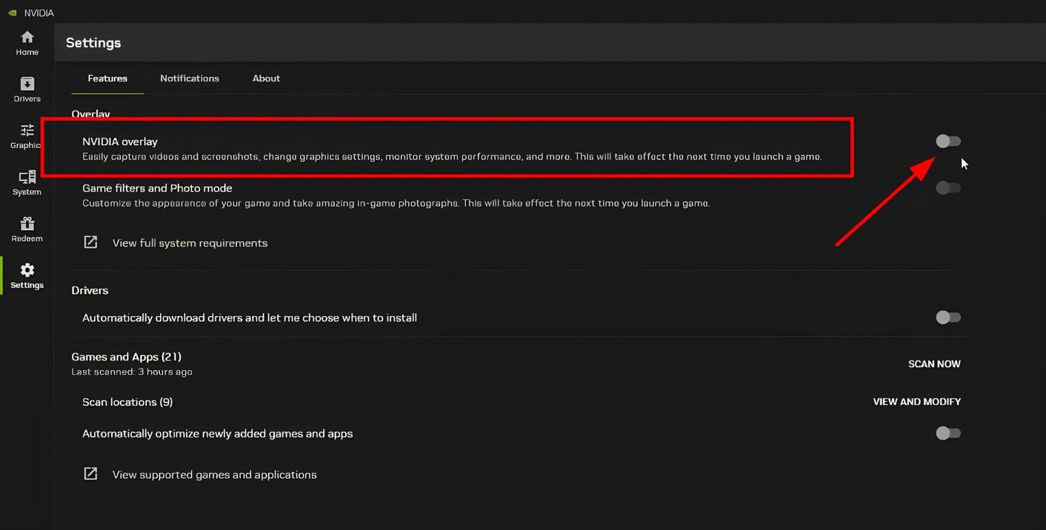Screen dimensions: 1046x530
Task: Open the Redeem section in sidebar
Action: (x=27, y=230)
